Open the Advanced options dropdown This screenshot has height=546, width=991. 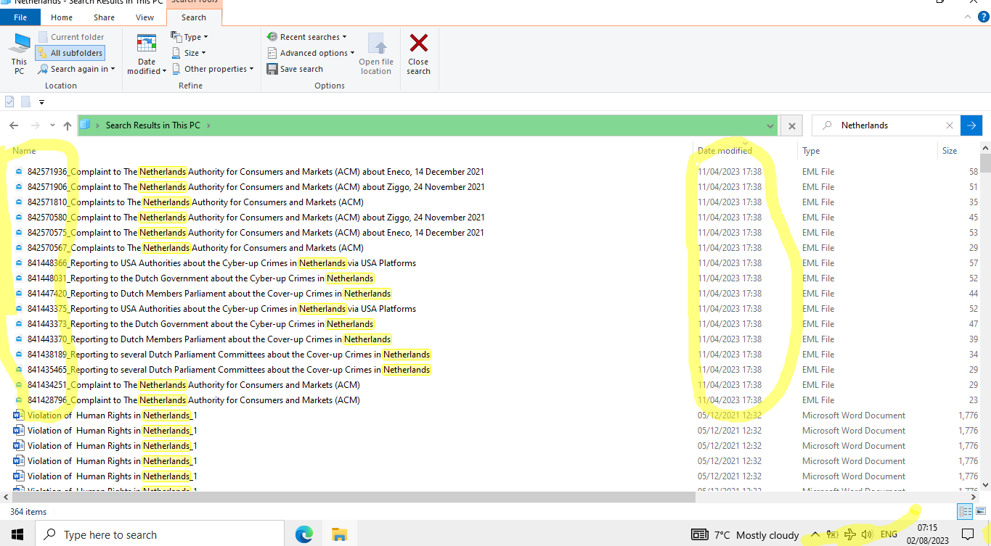(311, 52)
